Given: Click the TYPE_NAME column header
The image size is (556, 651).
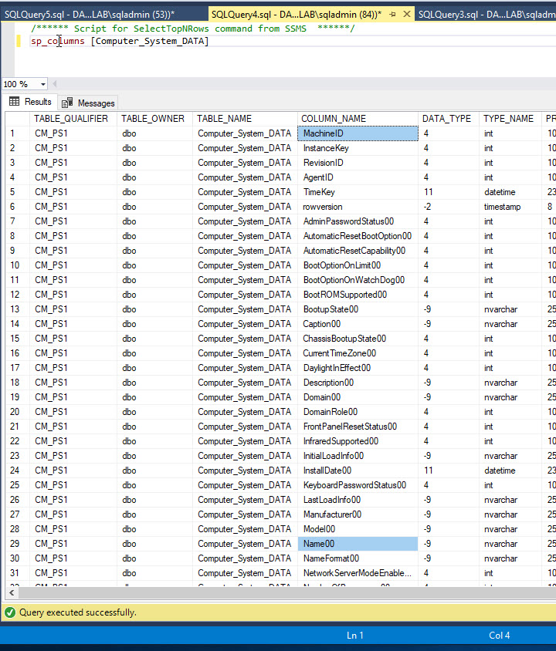Looking at the screenshot, I should [x=508, y=119].
